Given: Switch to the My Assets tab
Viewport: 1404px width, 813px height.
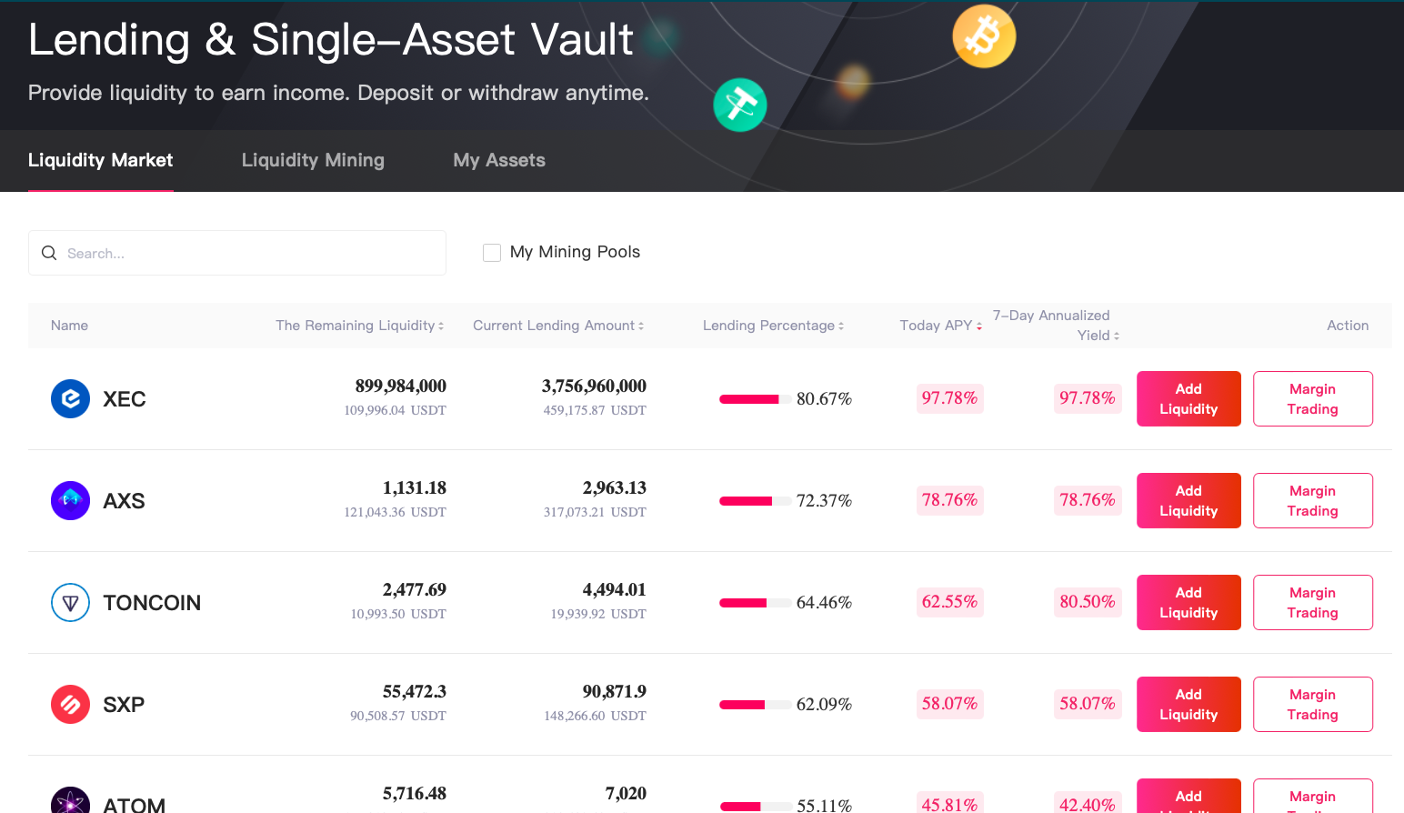Looking at the screenshot, I should tap(499, 160).
